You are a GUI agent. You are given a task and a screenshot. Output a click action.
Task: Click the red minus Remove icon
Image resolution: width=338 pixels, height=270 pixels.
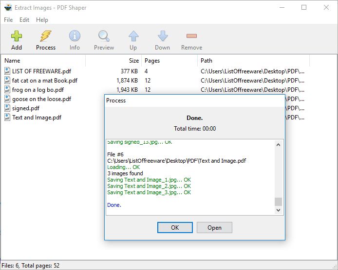tap(191, 36)
